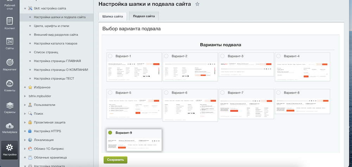352x167 pixels.
Task: Open the Сервисы layers icon
Action: pyautogui.click(x=10, y=105)
